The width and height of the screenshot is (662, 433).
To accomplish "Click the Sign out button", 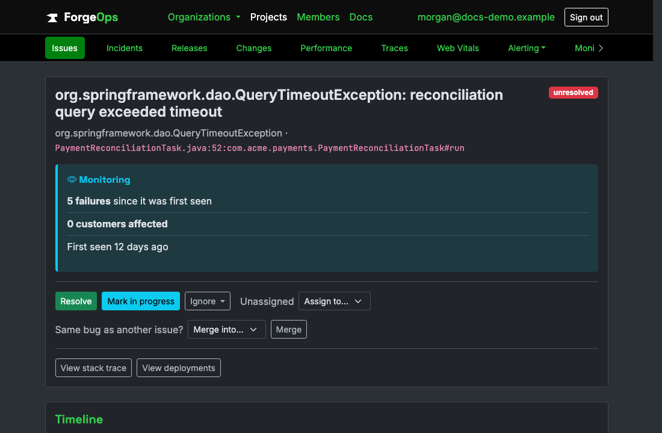I will [x=586, y=17].
